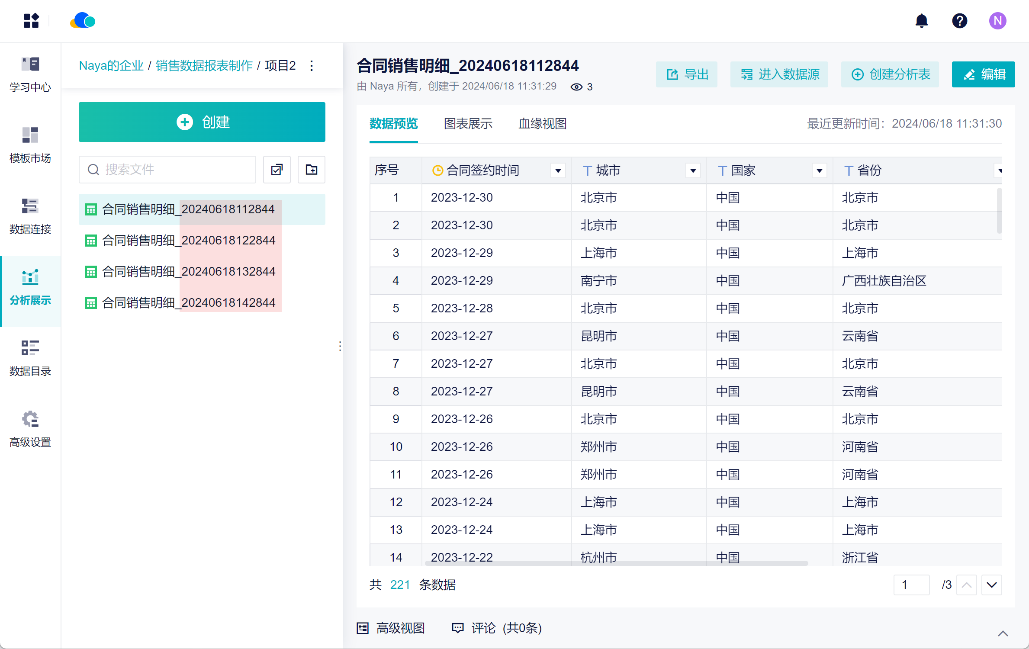This screenshot has width=1029, height=649.
Task: Click the table horizontal scrollbar
Action: tap(616, 563)
